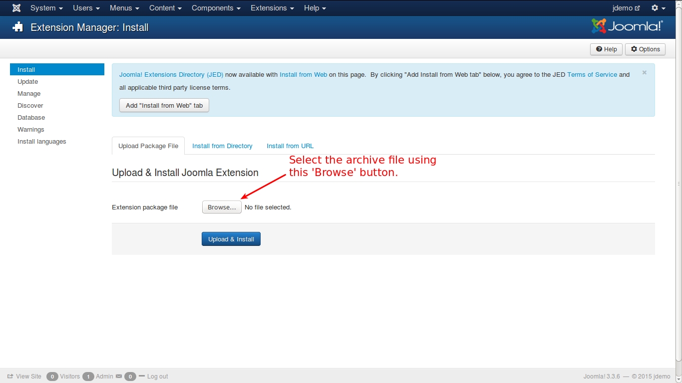Click the Visitors count badge

pyautogui.click(x=52, y=377)
